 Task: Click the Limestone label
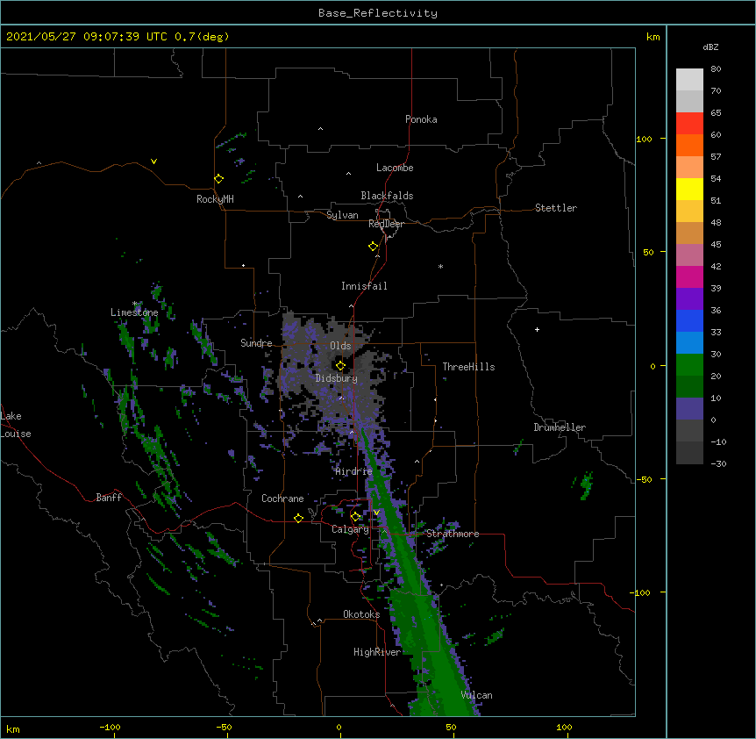134,312
